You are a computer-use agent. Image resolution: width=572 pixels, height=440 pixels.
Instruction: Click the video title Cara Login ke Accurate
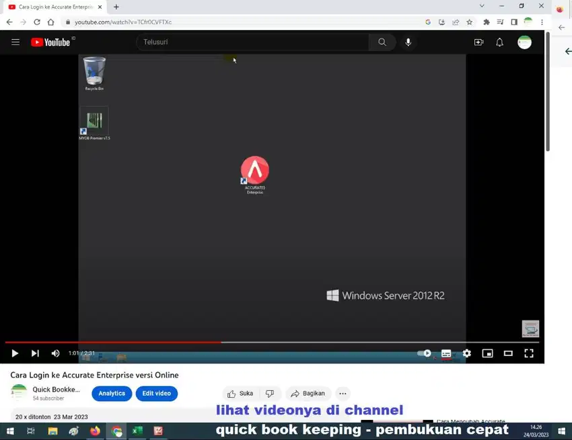coord(94,375)
